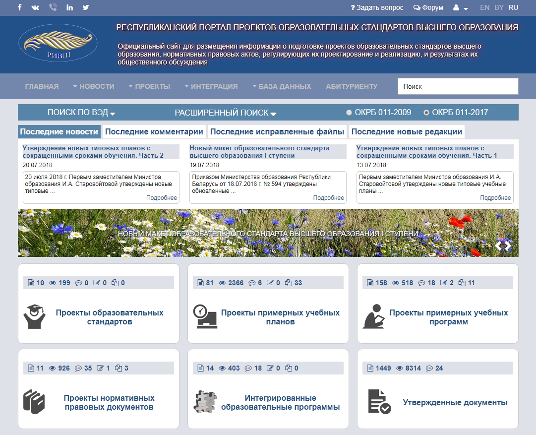
Task: Open Подробнее for the 19.07.2018 news
Action: tap(329, 198)
